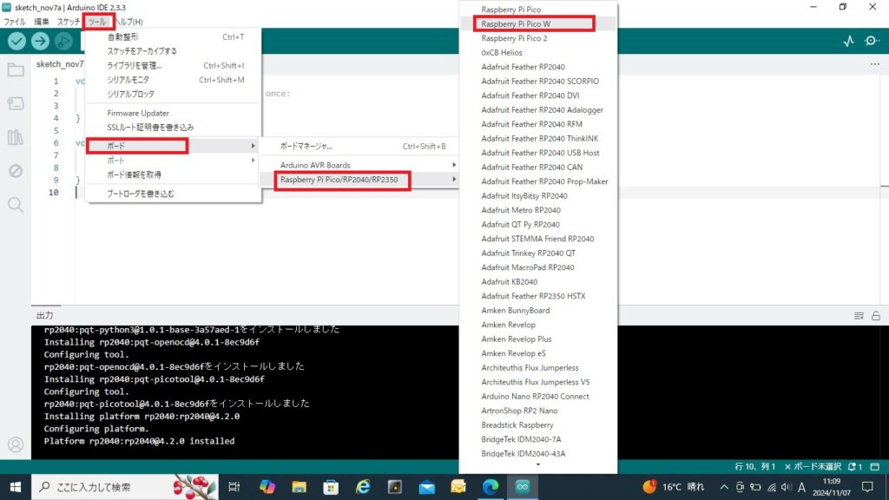Click the taskbar clock showing 11:09

[x=831, y=487]
